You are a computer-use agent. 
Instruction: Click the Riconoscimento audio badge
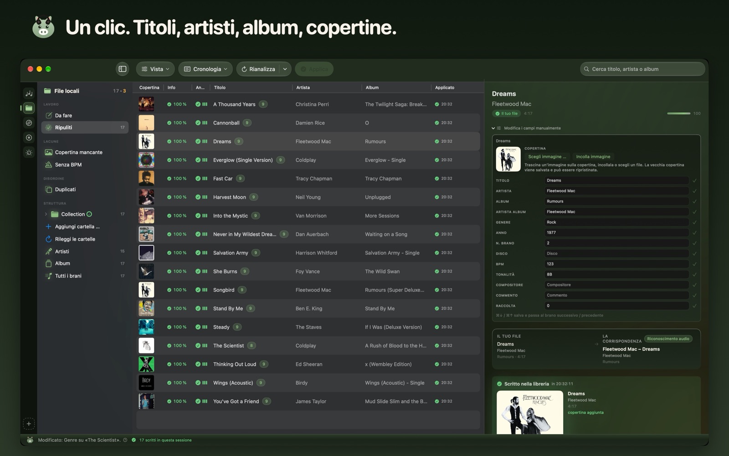point(668,339)
